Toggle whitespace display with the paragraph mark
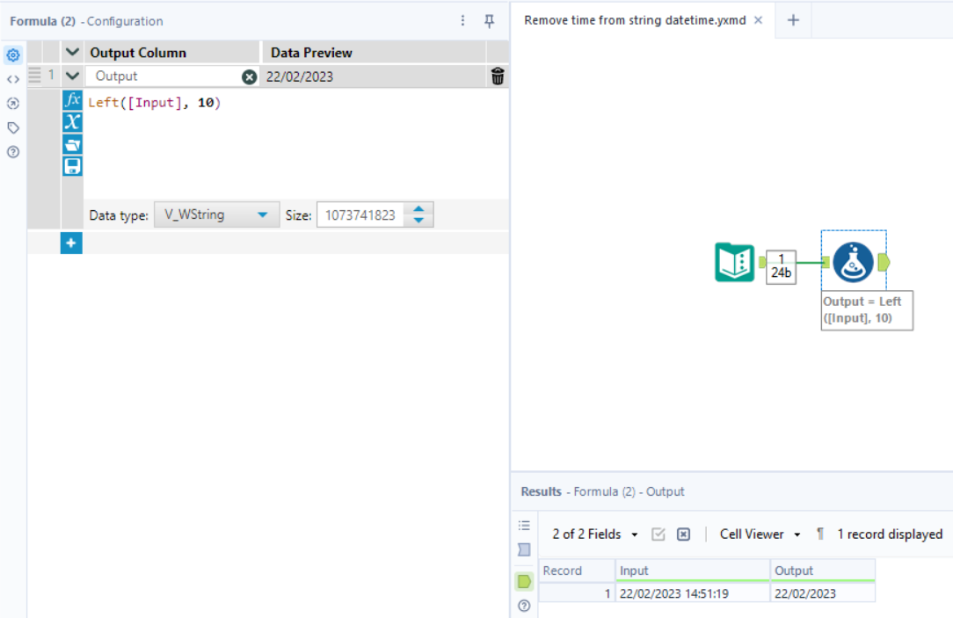Screen dimensions: 953x618 point(820,534)
